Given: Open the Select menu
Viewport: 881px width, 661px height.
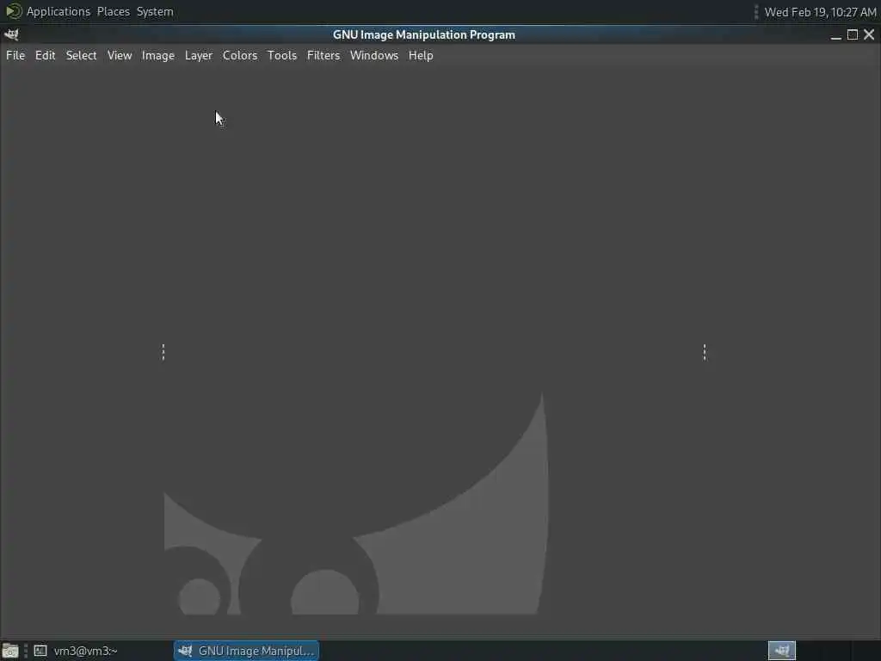Looking at the screenshot, I should click(x=82, y=55).
